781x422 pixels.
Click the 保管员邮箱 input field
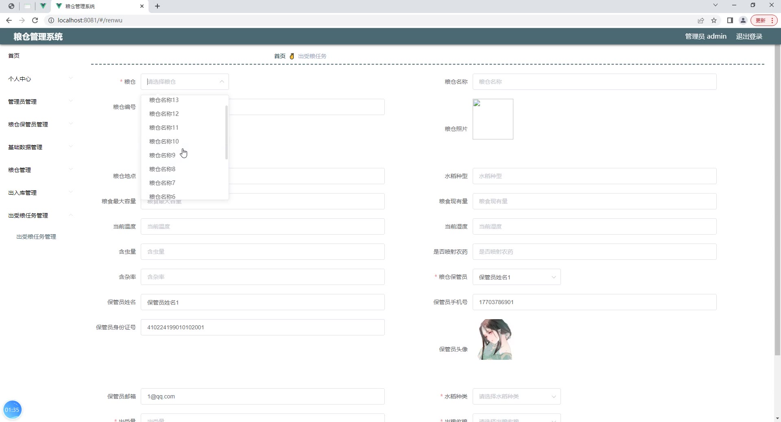[262, 396]
